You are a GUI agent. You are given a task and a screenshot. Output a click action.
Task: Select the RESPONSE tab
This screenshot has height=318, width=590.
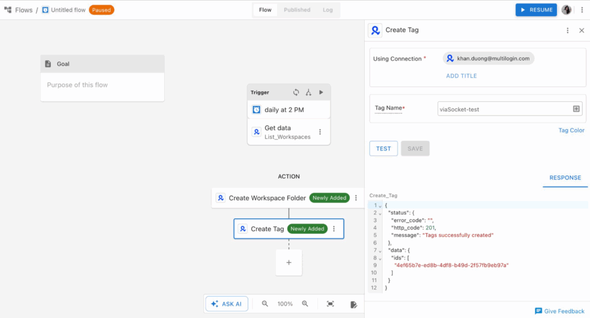565,177
